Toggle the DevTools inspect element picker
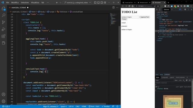Screen dimensions: 193x108 157,10
